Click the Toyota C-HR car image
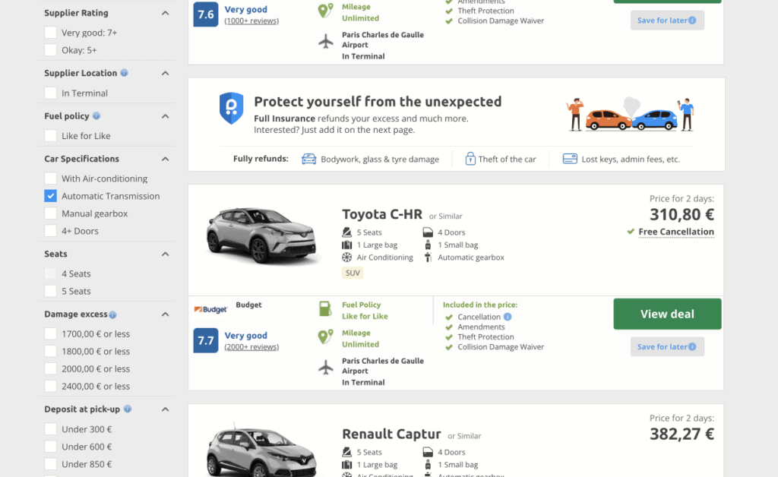This screenshot has width=778, height=477. [x=261, y=236]
